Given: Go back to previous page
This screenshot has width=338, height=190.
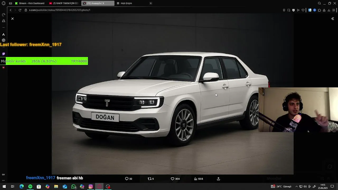Looking at the screenshot, I should click(x=11, y=10).
